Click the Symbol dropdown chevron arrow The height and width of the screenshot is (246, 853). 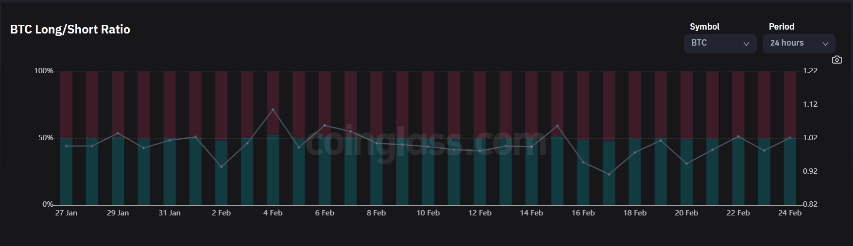click(x=746, y=44)
